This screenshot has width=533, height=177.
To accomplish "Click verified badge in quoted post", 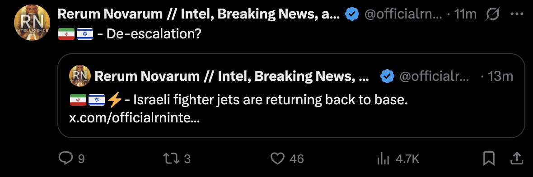I will click(x=387, y=76).
